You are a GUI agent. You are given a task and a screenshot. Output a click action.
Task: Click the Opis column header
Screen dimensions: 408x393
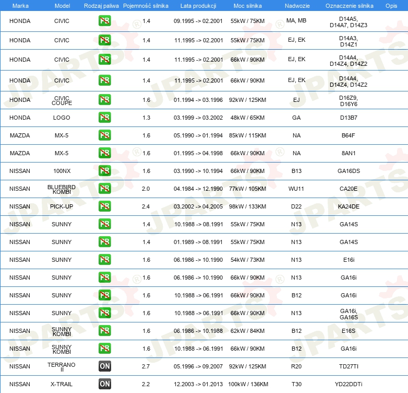click(x=391, y=6)
